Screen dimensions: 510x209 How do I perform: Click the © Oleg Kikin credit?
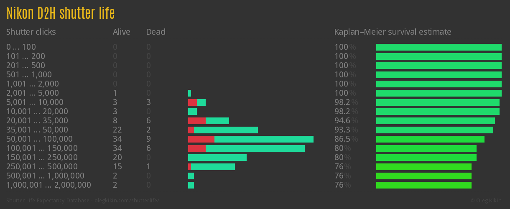tap(487, 201)
